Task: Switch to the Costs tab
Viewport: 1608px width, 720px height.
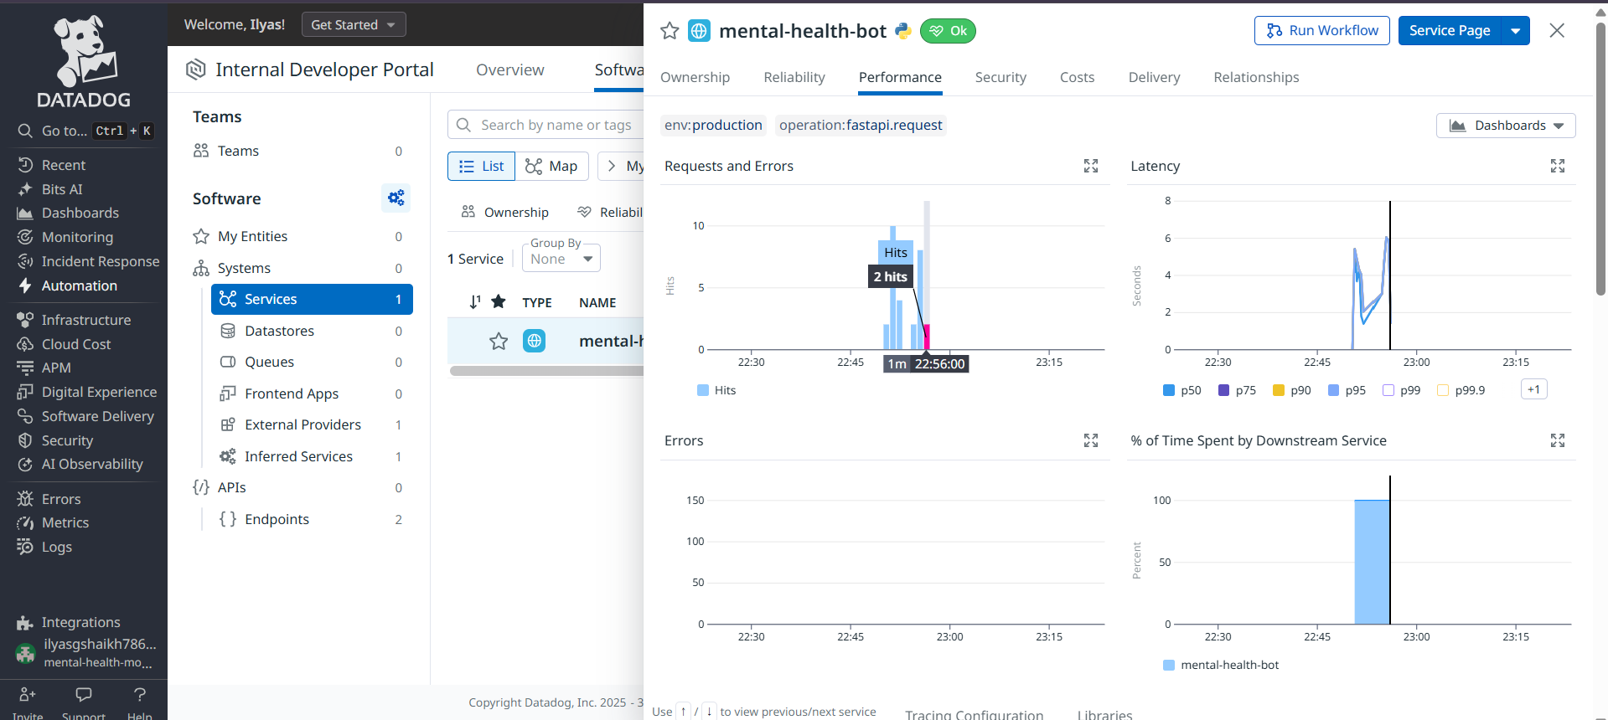Action: (x=1077, y=77)
